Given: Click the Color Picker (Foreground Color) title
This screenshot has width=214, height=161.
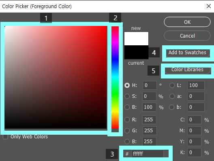Looking at the screenshot, I should (37, 6).
